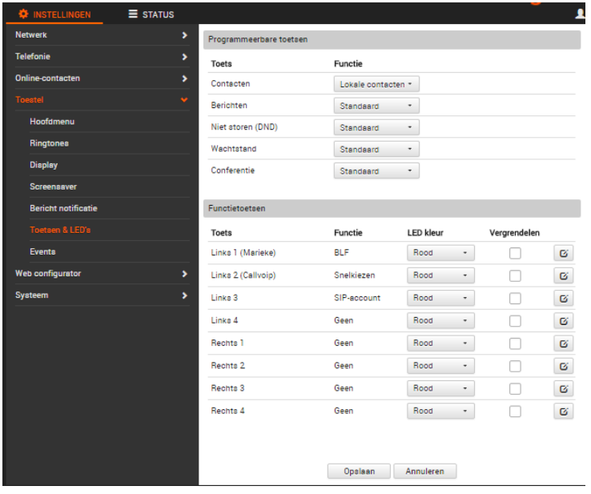Check the lock box for Links 4
Screen dimensions: 591x494
click(517, 322)
